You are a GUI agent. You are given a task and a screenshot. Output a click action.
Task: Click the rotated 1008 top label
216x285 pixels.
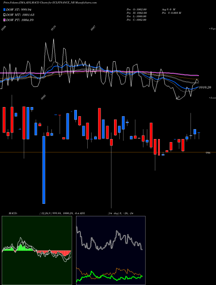point(3,28)
